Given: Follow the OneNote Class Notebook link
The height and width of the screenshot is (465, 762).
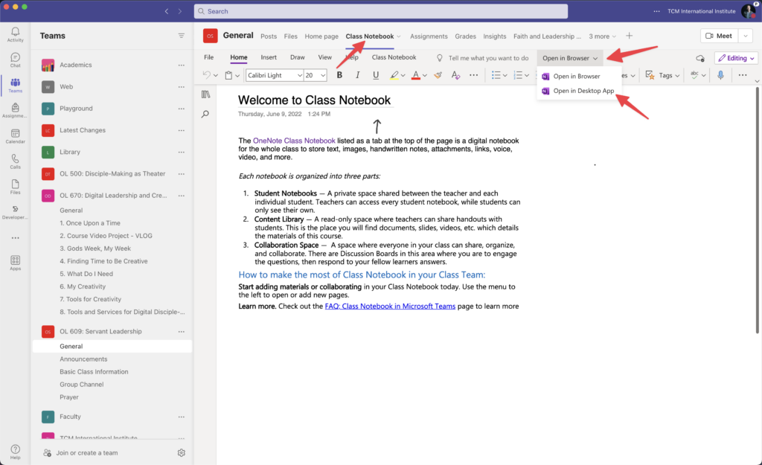Looking at the screenshot, I should click(294, 141).
